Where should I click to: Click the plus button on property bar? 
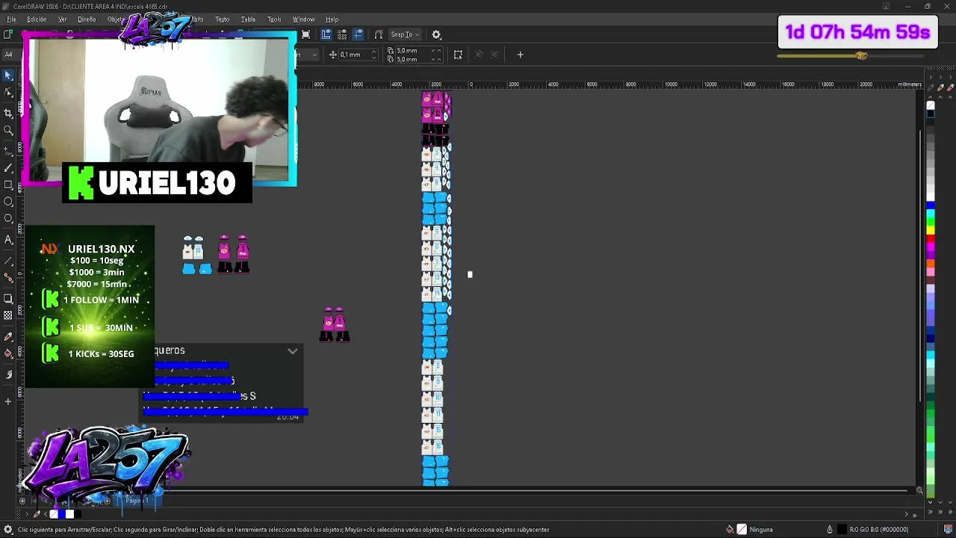point(520,55)
